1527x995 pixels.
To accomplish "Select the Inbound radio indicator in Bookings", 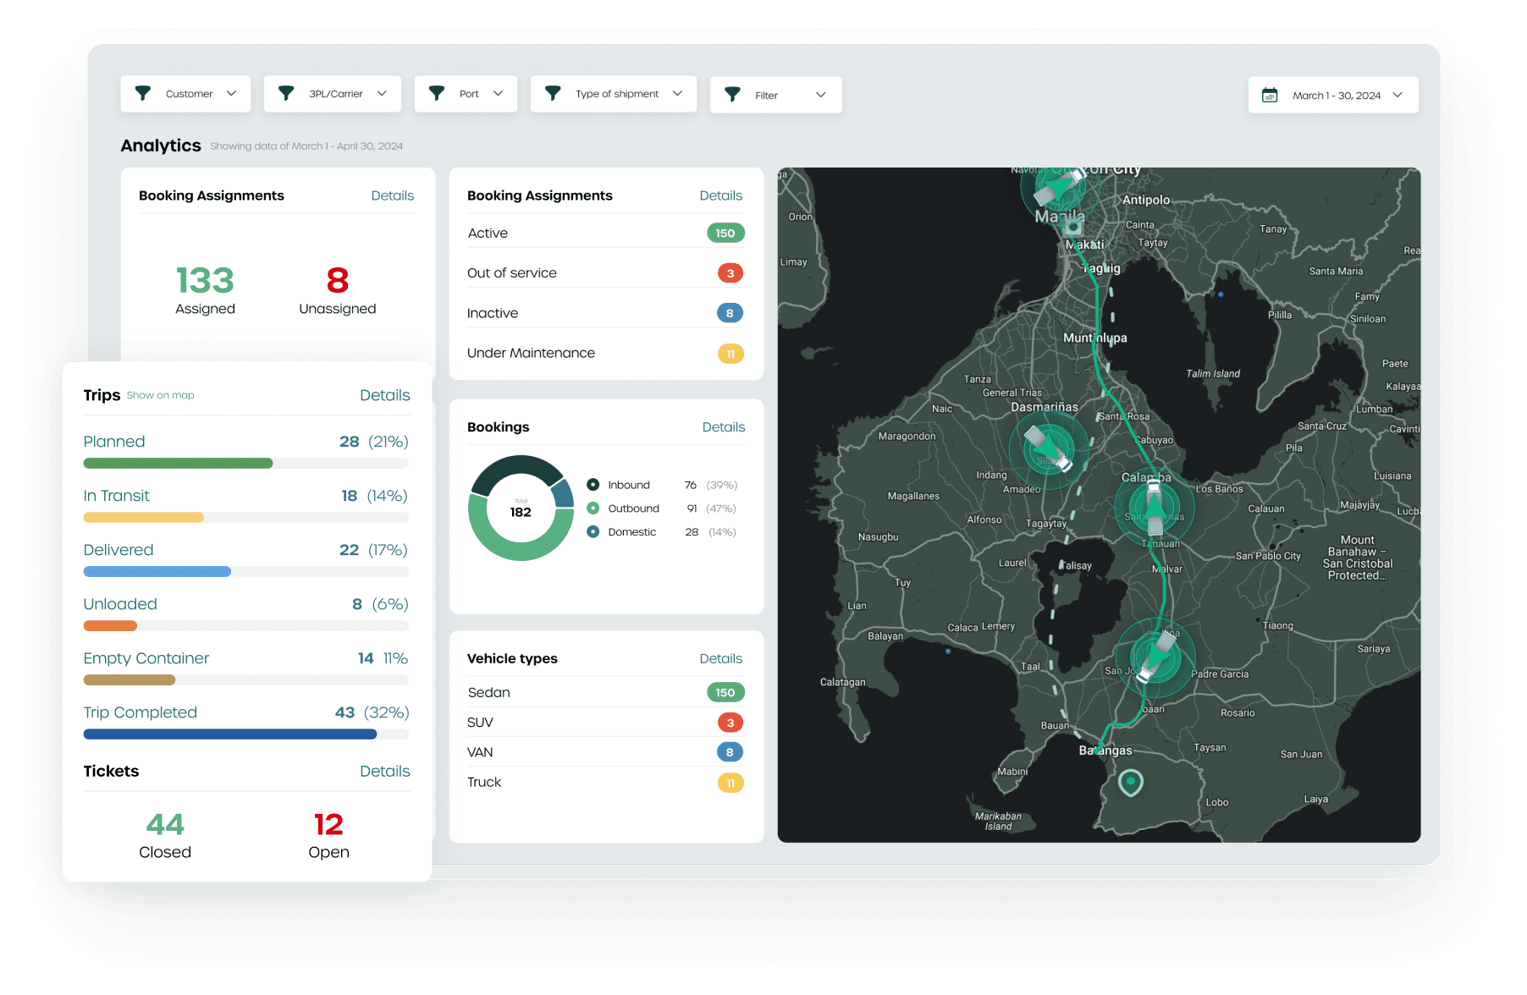I will (592, 484).
